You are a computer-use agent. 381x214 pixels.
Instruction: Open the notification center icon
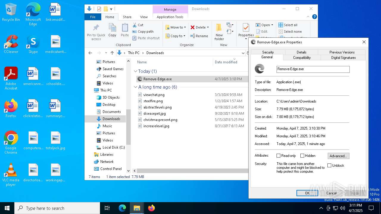pos(371,208)
